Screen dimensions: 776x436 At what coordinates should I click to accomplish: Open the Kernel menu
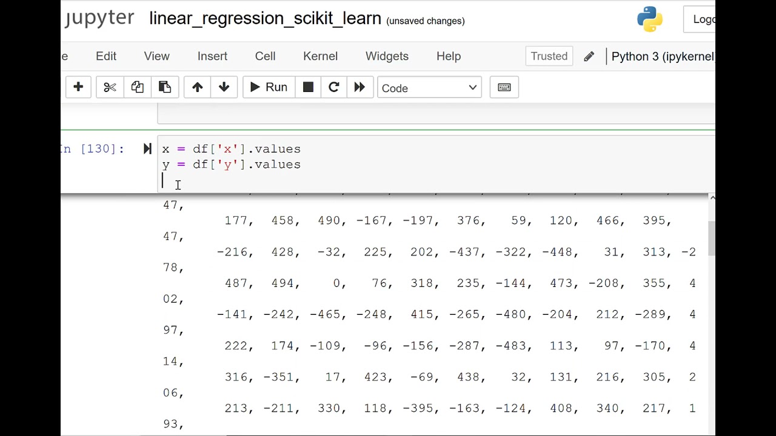(x=320, y=56)
